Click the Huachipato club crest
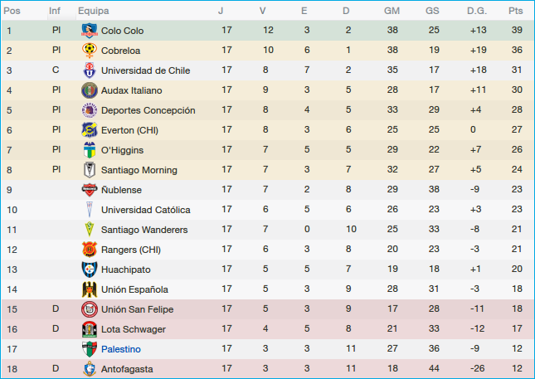This screenshot has width=535, height=379. 88,270
